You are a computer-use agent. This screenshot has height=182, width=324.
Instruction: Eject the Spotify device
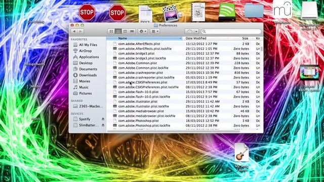point(103,119)
